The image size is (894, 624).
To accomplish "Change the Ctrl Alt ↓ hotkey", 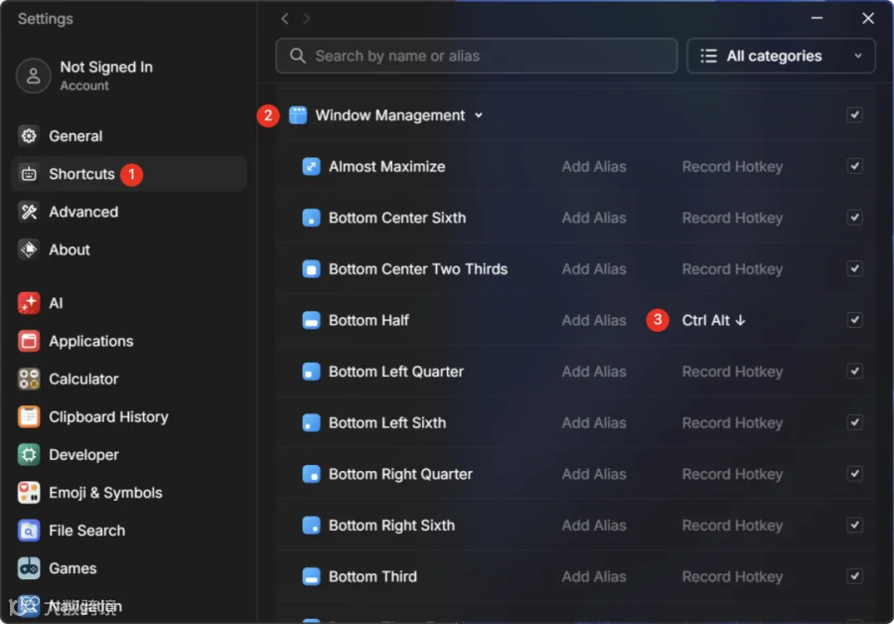I will [713, 320].
